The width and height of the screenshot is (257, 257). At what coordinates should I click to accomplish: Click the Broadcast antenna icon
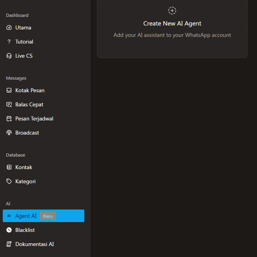9,133
